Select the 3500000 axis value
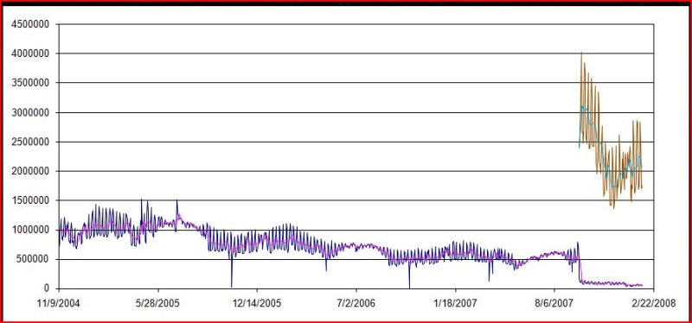Image resolution: width=692 pixels, height=323 pixels. coord(30,83)
